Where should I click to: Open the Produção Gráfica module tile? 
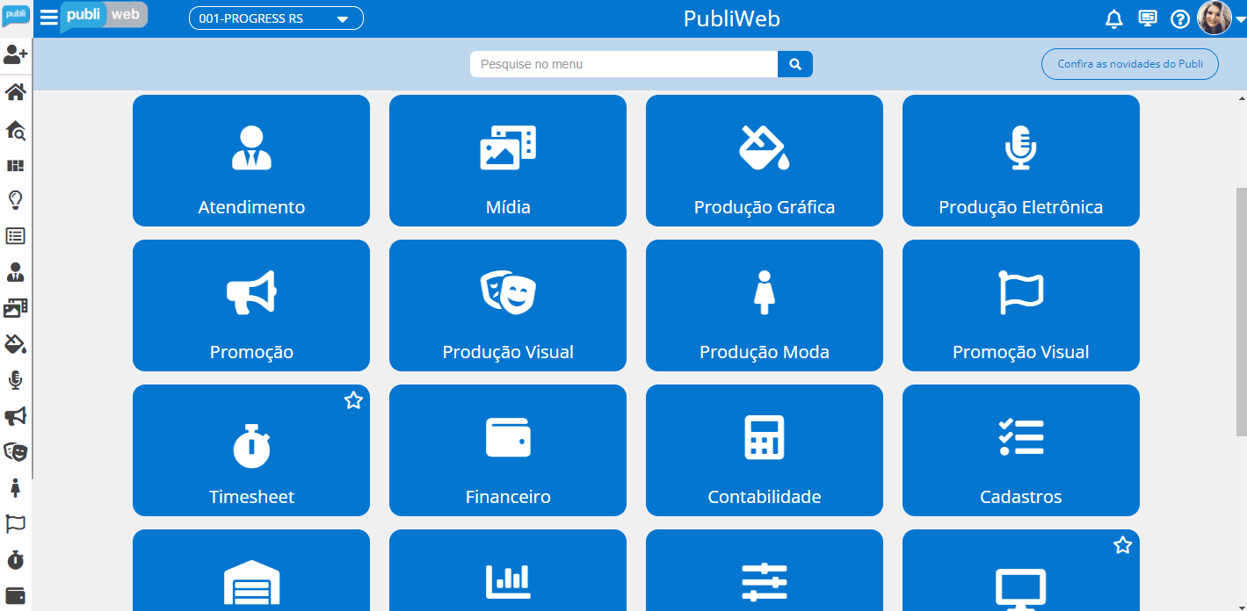click(765, 161)
